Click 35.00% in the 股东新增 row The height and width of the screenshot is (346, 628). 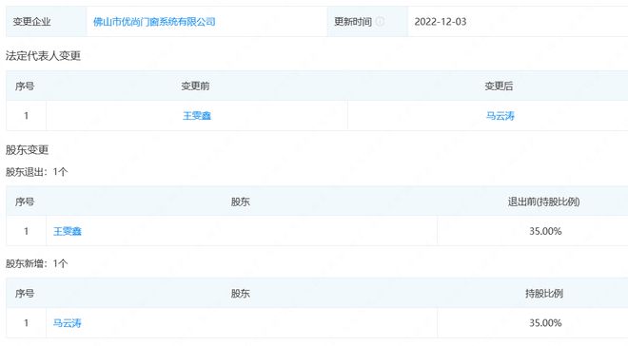[545, 323]
